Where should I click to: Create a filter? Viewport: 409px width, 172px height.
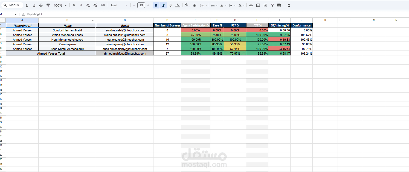click(x=272, y=5)
